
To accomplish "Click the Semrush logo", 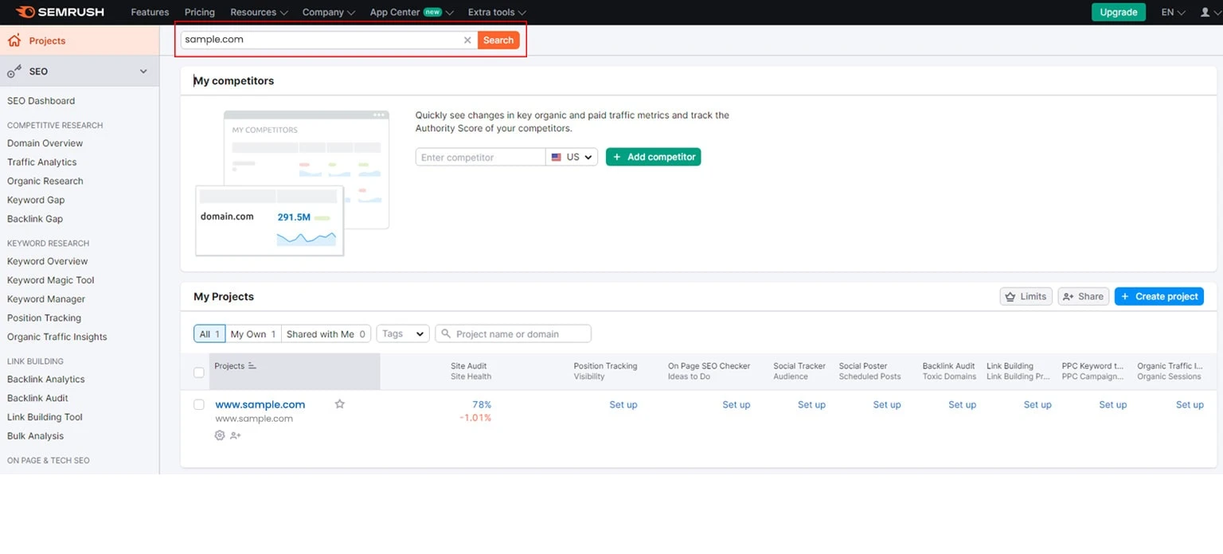I will (60, 12).
